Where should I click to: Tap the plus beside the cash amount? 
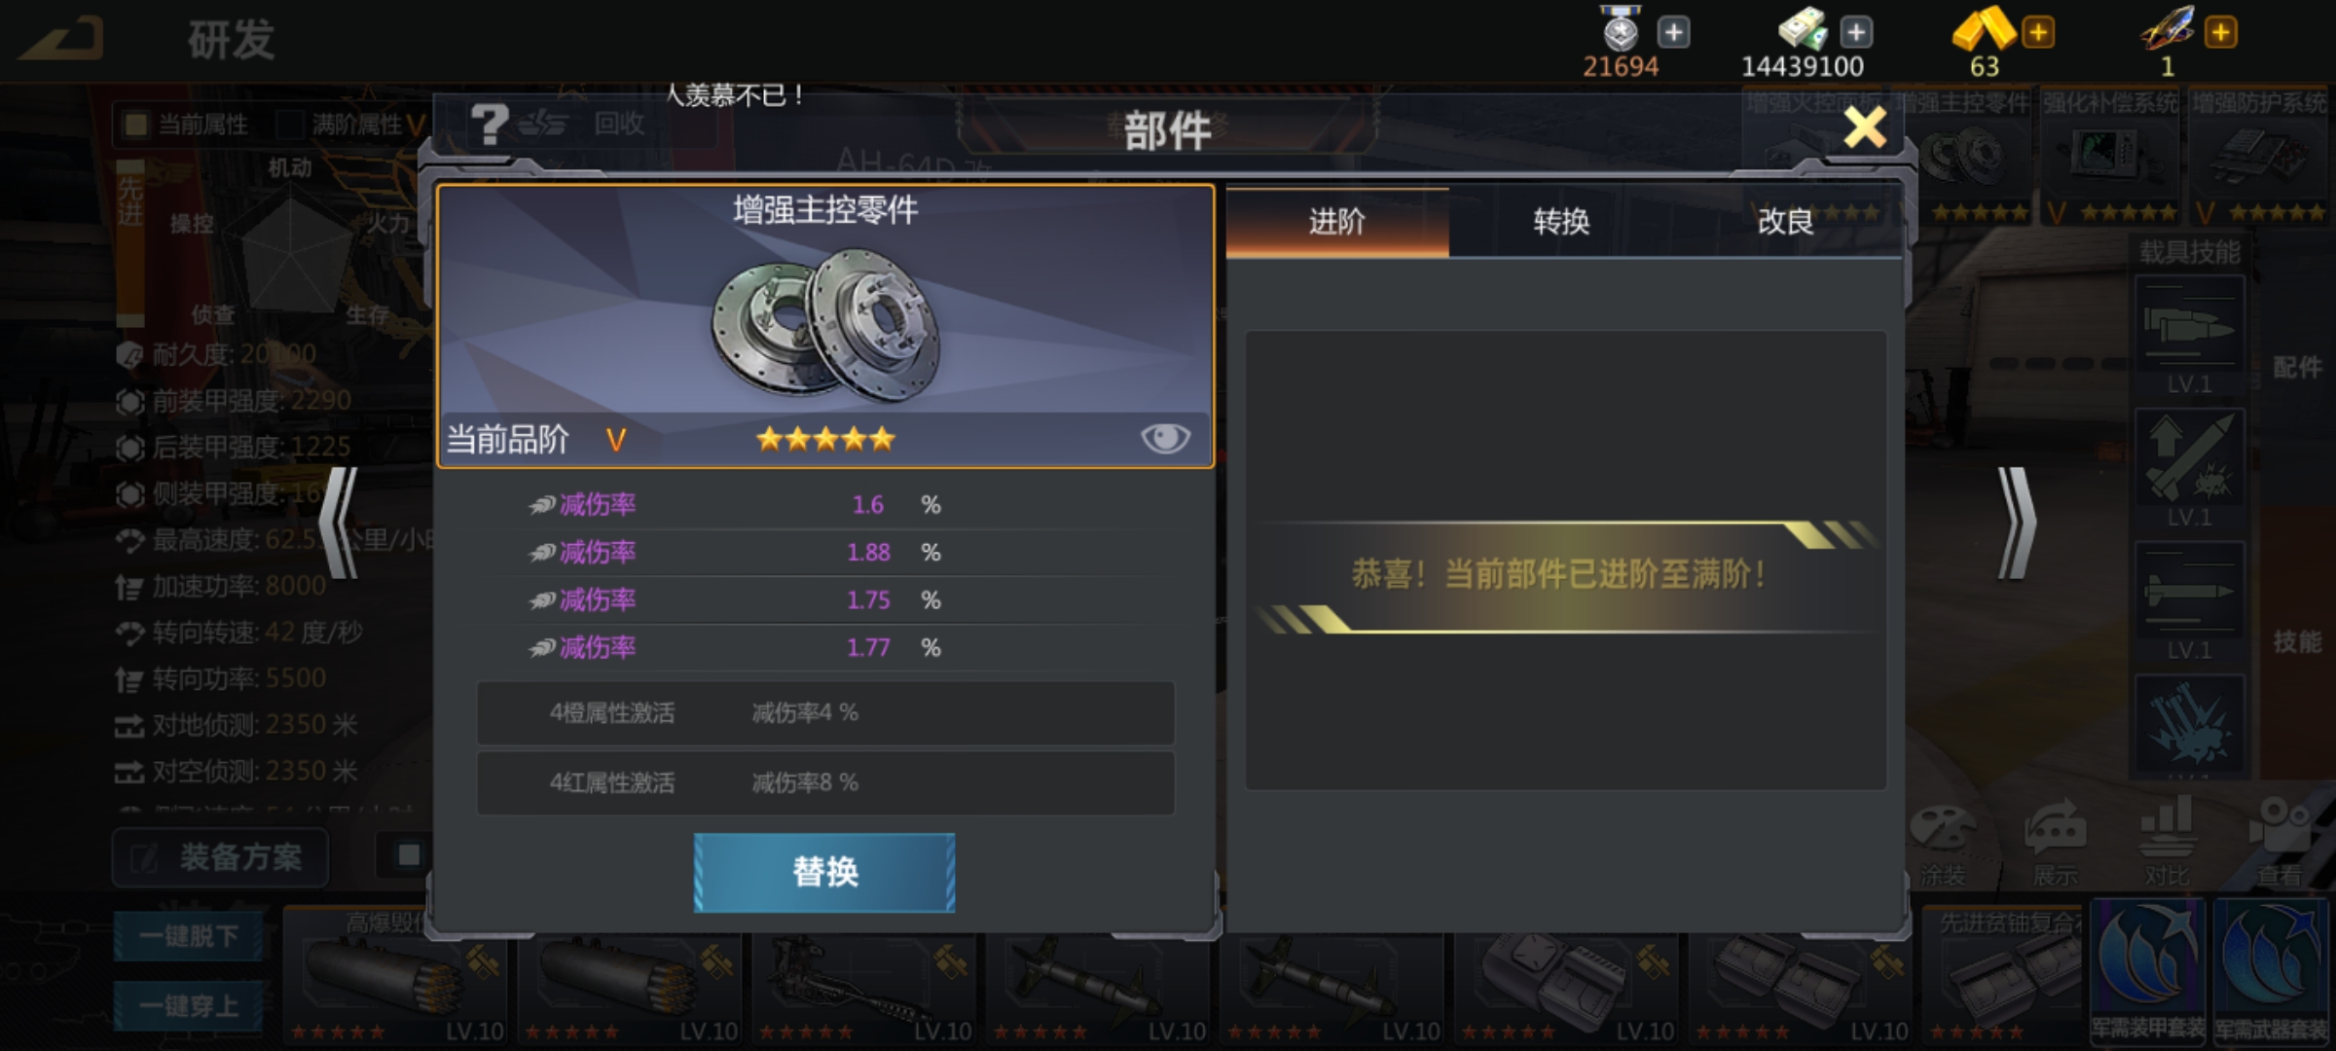tap(1856, 32)
